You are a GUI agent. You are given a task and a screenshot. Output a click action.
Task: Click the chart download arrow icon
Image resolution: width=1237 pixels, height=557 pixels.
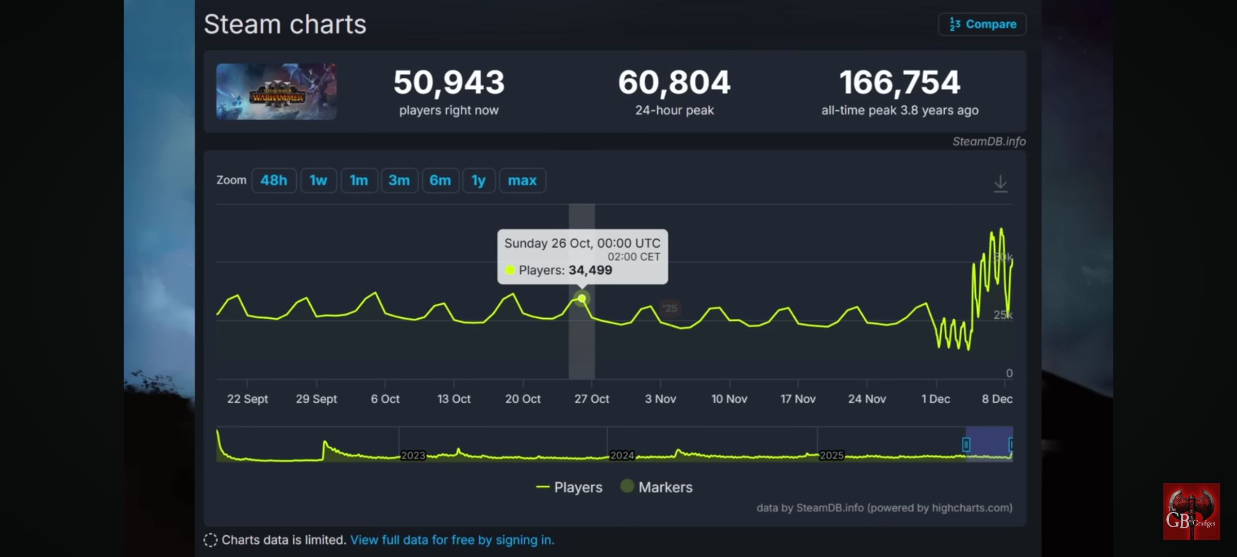[x=1000, y=184]
